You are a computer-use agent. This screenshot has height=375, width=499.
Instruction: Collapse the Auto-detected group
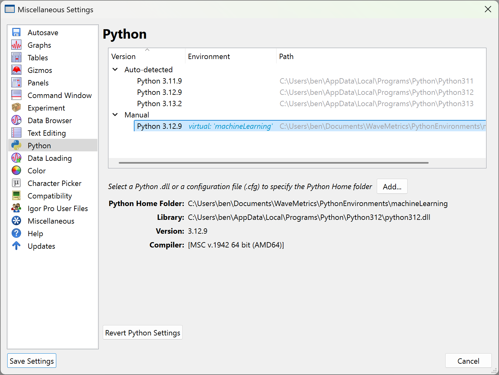(115, 70)
